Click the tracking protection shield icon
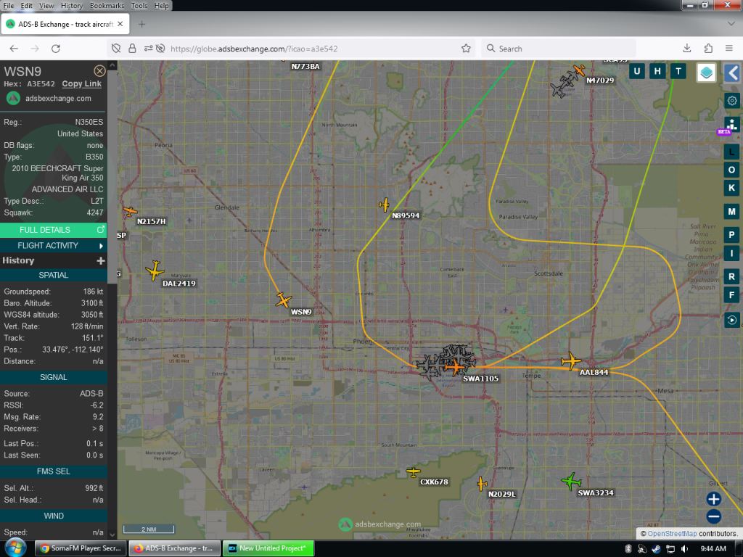Viewport: 743px width, 557px height. (116, 49)
